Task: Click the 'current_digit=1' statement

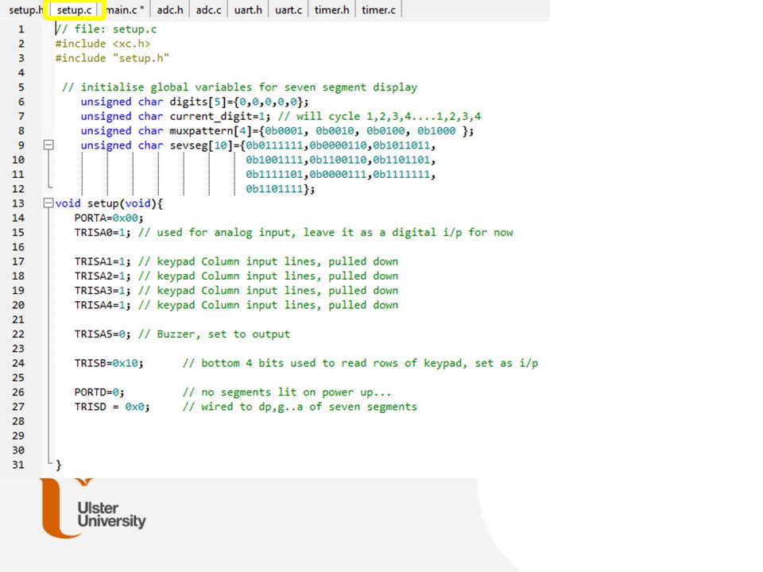Action: (176, 116)
